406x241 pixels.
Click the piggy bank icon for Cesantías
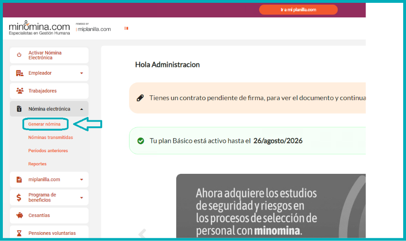pos(19,216)
